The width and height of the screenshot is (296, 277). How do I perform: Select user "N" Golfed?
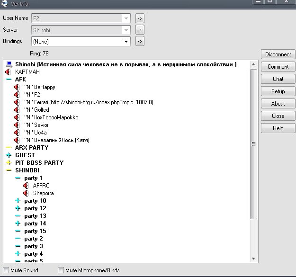point(36,110)
